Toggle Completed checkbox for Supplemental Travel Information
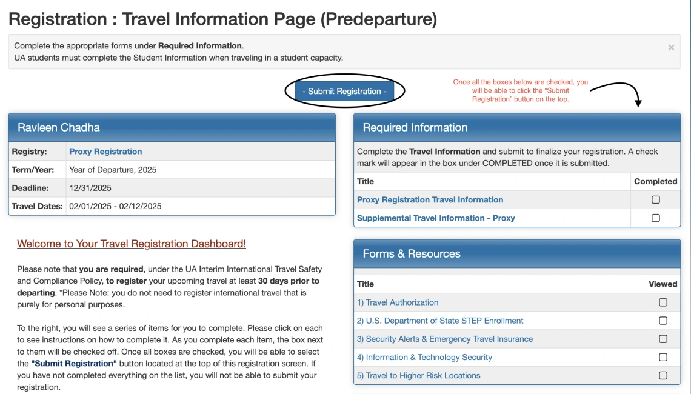Screen dimensions: 691x394 click(655, 218)
